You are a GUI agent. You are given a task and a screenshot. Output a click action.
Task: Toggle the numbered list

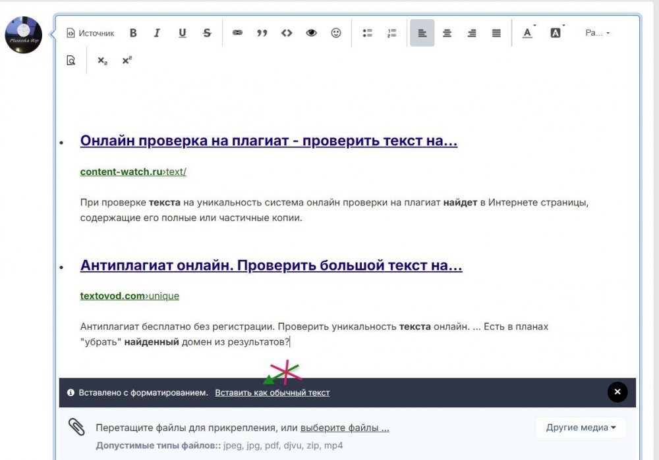(x=391, y=33)
